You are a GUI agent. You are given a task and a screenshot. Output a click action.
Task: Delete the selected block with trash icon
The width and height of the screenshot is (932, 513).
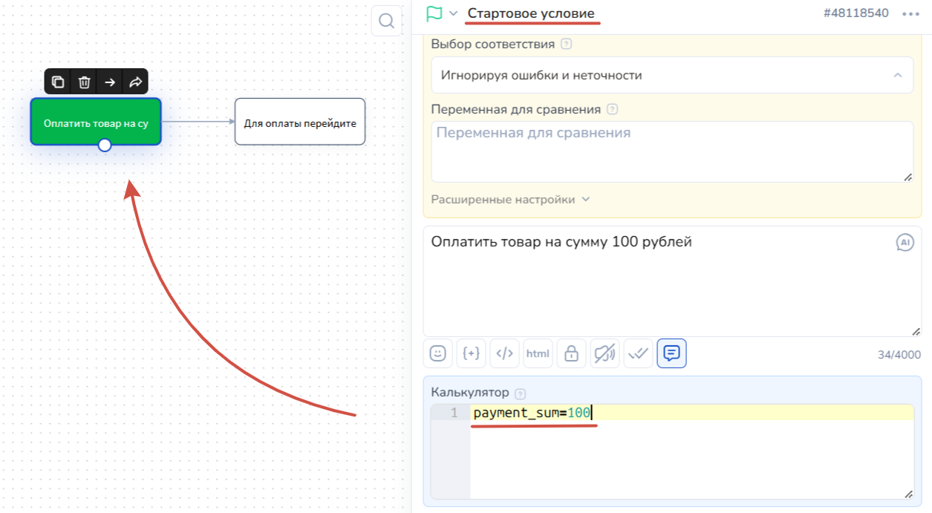coord(85,82)
